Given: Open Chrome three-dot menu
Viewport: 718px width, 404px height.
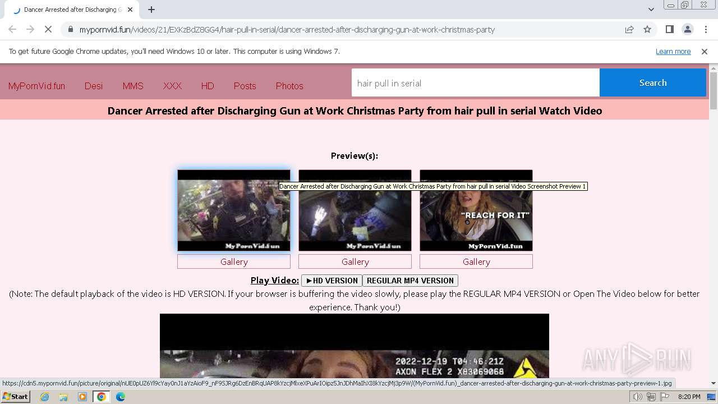Looking at the screenshot, I should click(706, 29).
